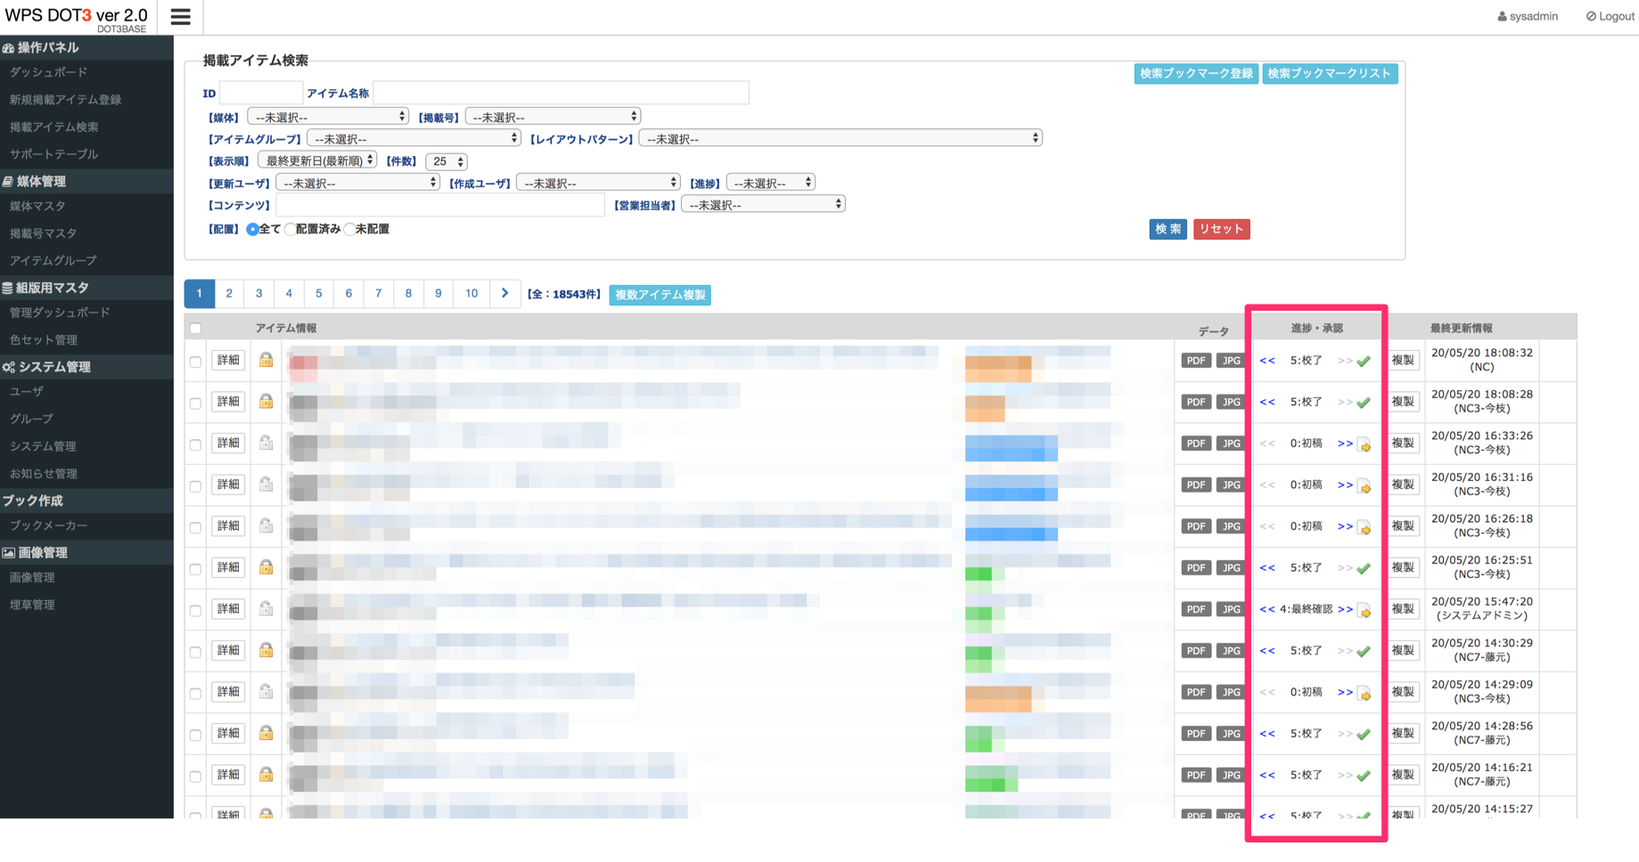Click 検索ブックマーク登録 button

(x=1196, y=73)
